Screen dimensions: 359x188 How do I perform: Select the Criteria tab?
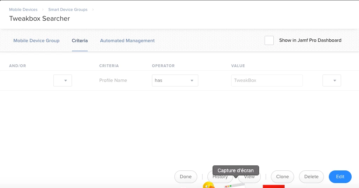80,40
